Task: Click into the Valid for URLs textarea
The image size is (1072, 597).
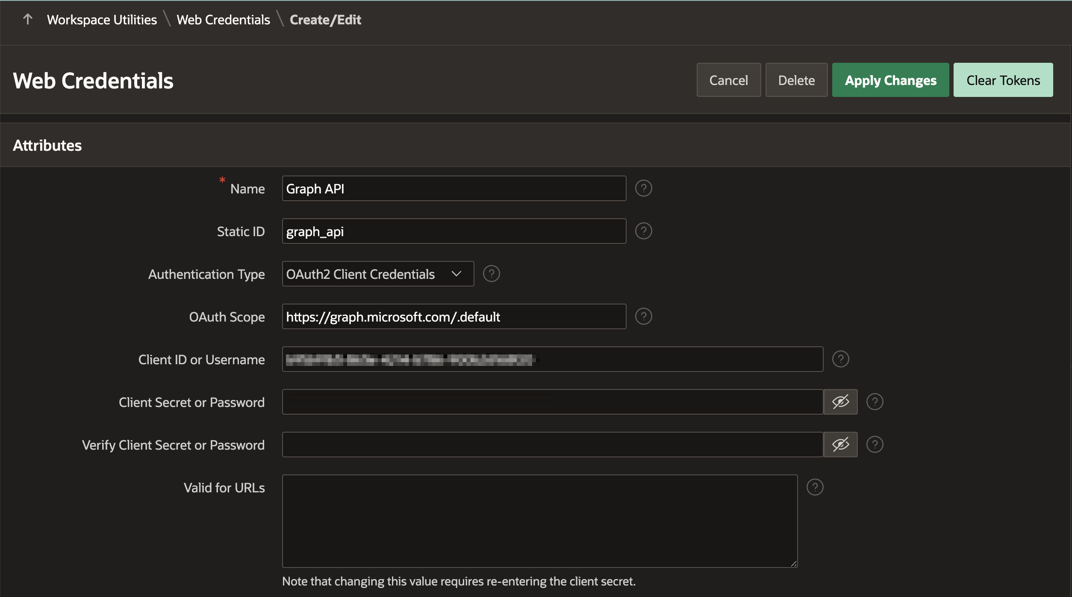Action: pos(539,521)
